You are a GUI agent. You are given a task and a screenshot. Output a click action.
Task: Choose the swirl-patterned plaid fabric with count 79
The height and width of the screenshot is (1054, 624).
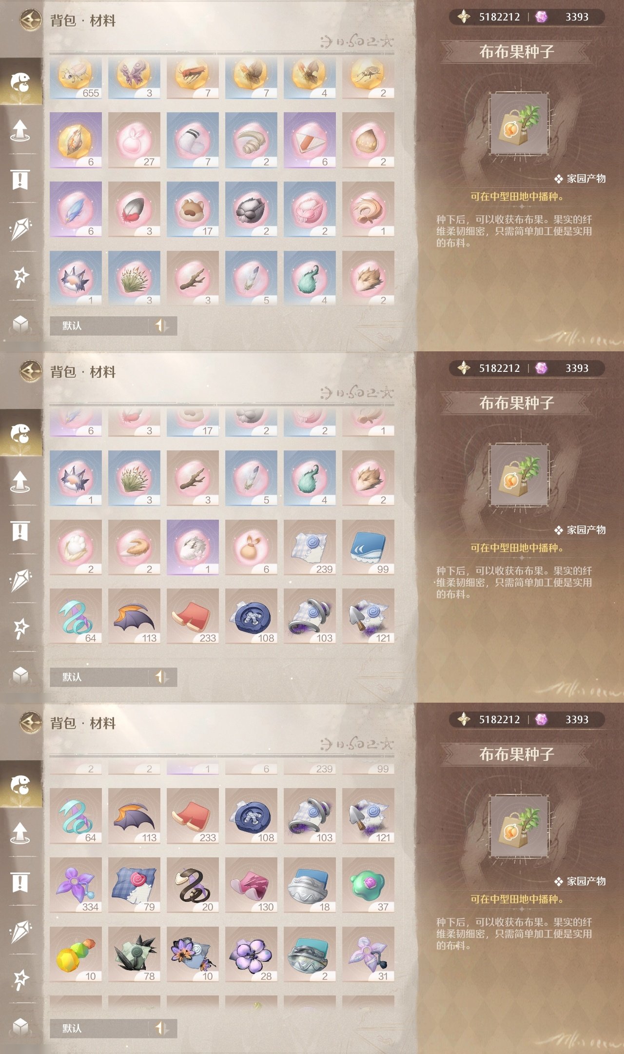click(134, 885)
